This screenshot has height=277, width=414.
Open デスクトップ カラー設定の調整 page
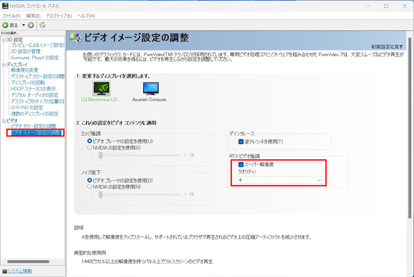(x=38, y=77)
